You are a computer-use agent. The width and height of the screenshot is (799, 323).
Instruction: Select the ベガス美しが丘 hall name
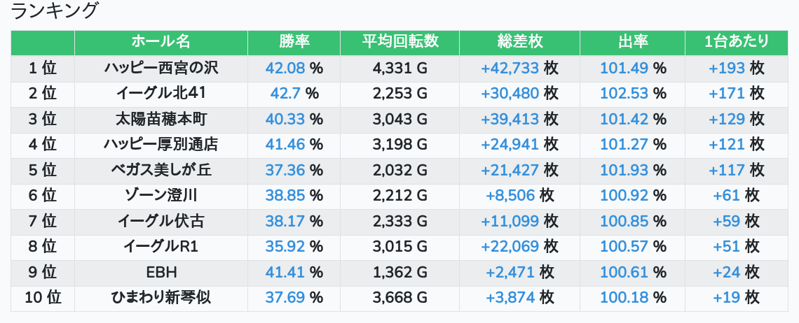pos(161,170)
